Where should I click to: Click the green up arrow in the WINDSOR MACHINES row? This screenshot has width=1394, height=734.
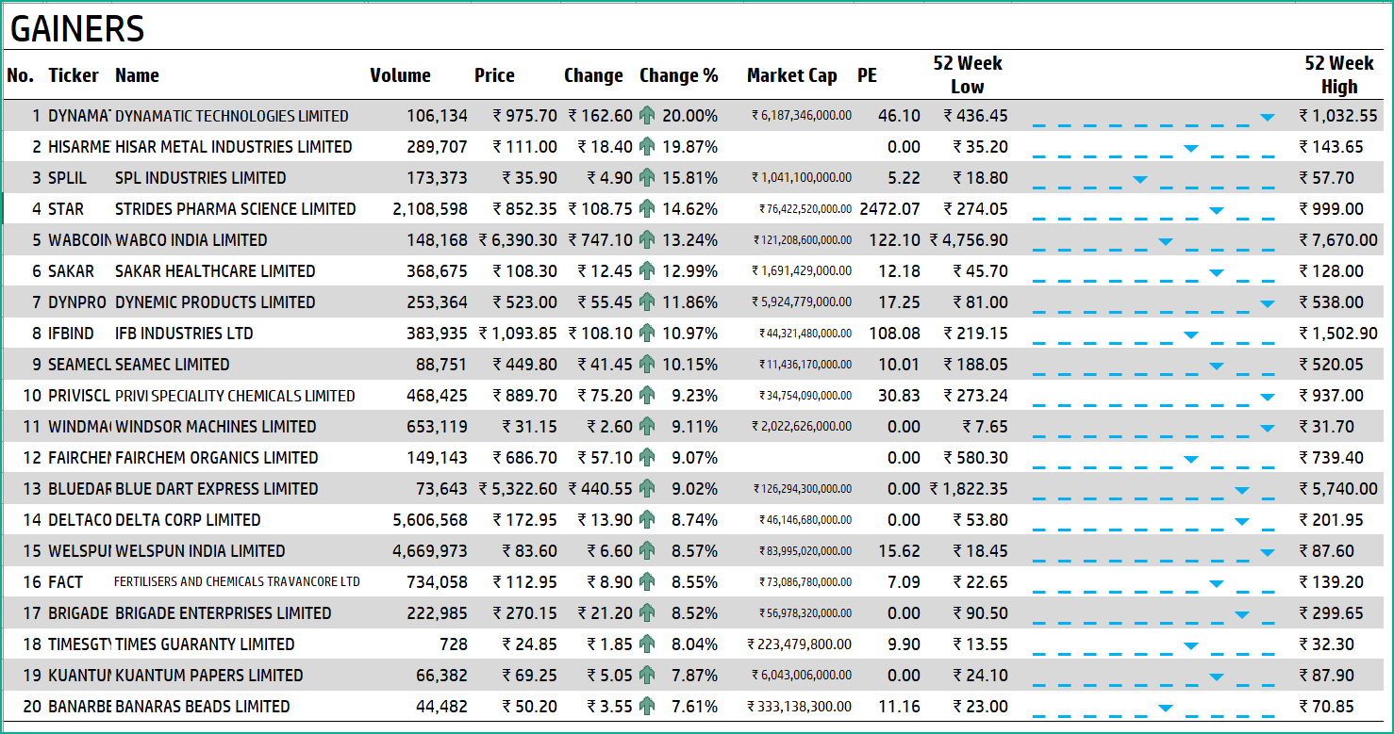(647, 426)
